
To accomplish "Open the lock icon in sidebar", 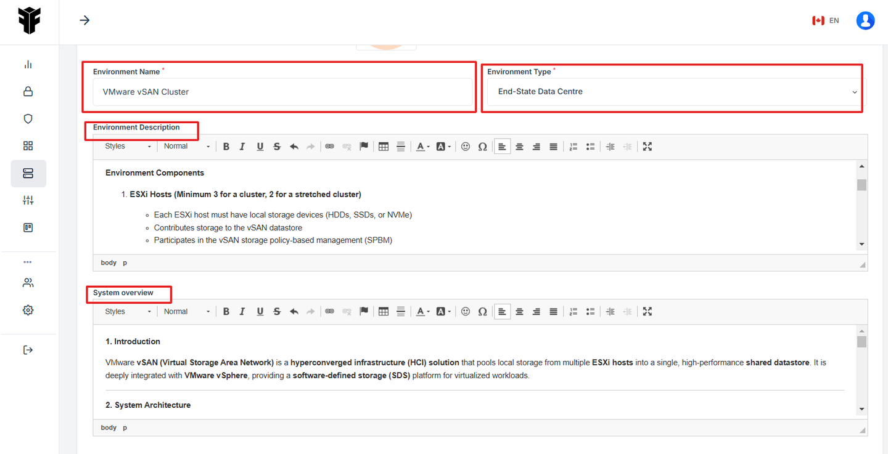I will (28, 92).
